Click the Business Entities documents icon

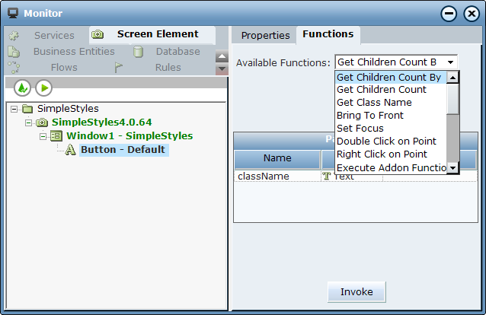[14, 52]
